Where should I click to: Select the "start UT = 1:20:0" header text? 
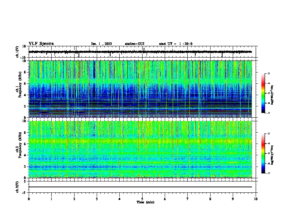coord(176,44)
